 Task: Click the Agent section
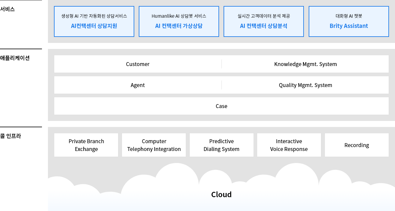pyautogui.click(x=138, y=85)
